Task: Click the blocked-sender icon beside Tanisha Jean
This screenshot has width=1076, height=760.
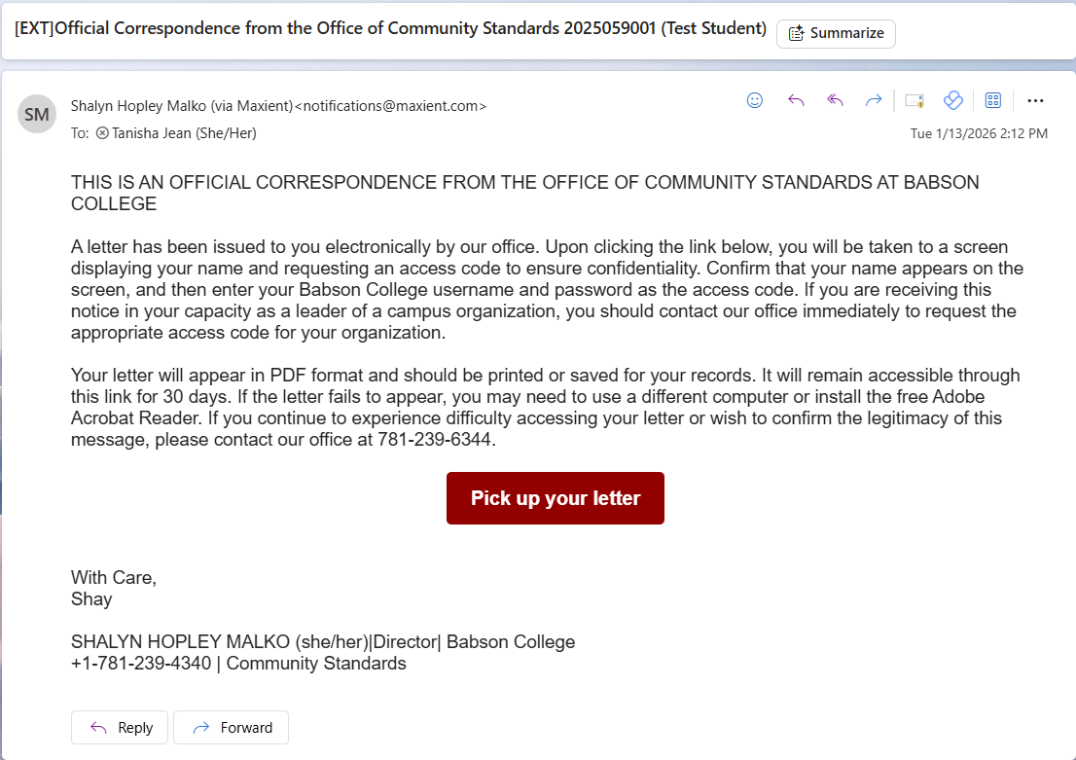Action: (100, 132)
